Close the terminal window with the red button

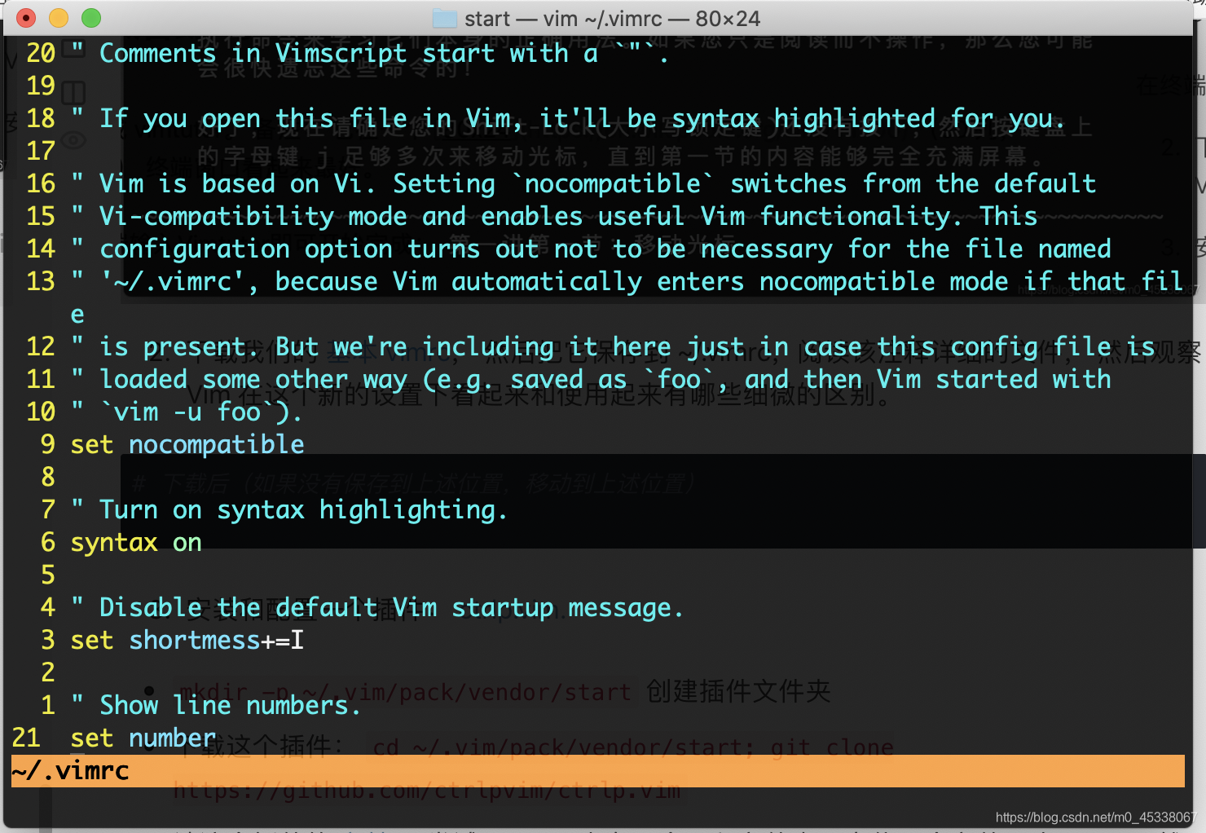26,17
